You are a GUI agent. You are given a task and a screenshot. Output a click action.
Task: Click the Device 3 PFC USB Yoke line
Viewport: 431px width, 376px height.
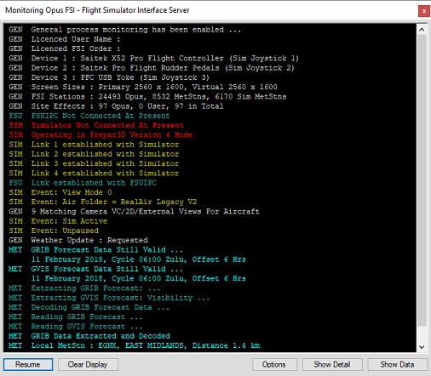pos(109,77)
